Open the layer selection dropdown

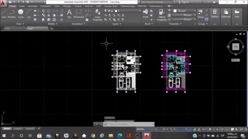122,11
